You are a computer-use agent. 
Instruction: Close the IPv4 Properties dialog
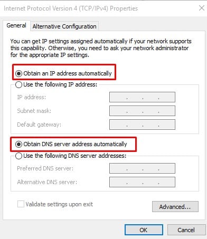(202, 8)
